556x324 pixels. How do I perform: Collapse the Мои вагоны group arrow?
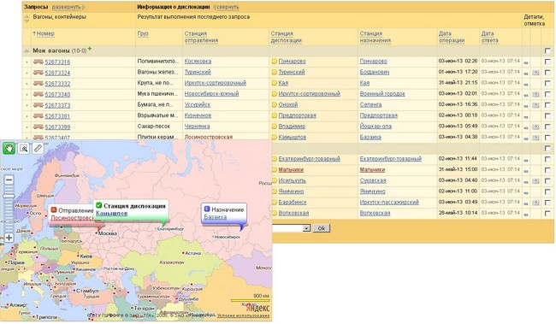click(x=27, y=50)
